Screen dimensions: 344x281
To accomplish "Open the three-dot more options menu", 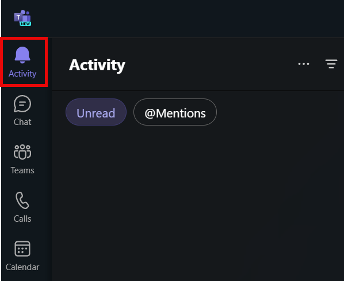I will click(x=304, y=64).
